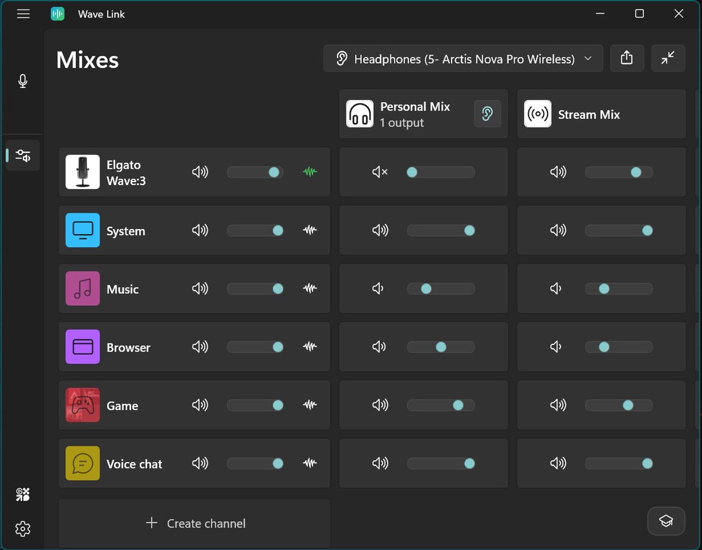Click the Wave Link app logo
This screenshot has height=550, width=702.
(57, 14)
